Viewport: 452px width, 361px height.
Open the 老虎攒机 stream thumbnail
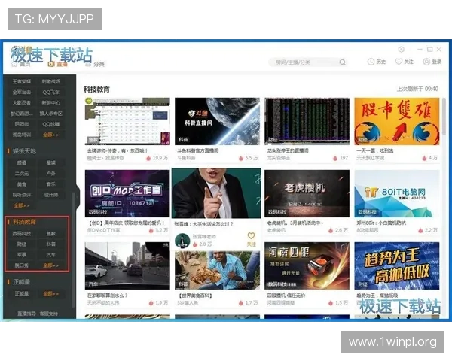[x=307, y=193]
